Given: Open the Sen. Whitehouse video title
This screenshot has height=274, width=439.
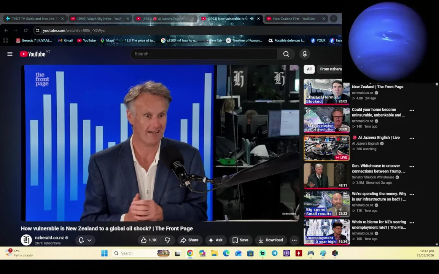Looking at the screenshot, I should click(379, 168).
